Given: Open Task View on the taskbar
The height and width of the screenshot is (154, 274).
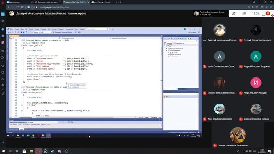Looking at the screenshot, I should (x=17, y=151).
